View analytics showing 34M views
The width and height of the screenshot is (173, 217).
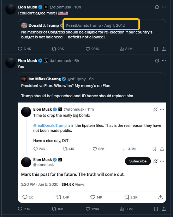126,49
